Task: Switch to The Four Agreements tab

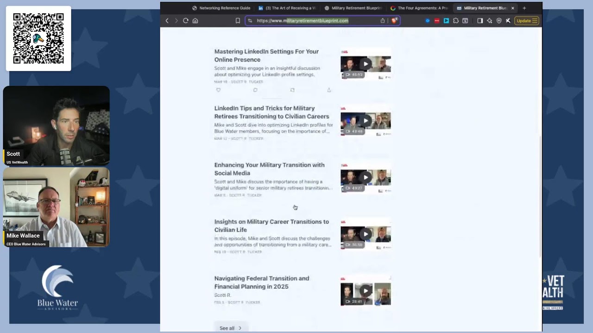Action: click(x=419, y=8)
